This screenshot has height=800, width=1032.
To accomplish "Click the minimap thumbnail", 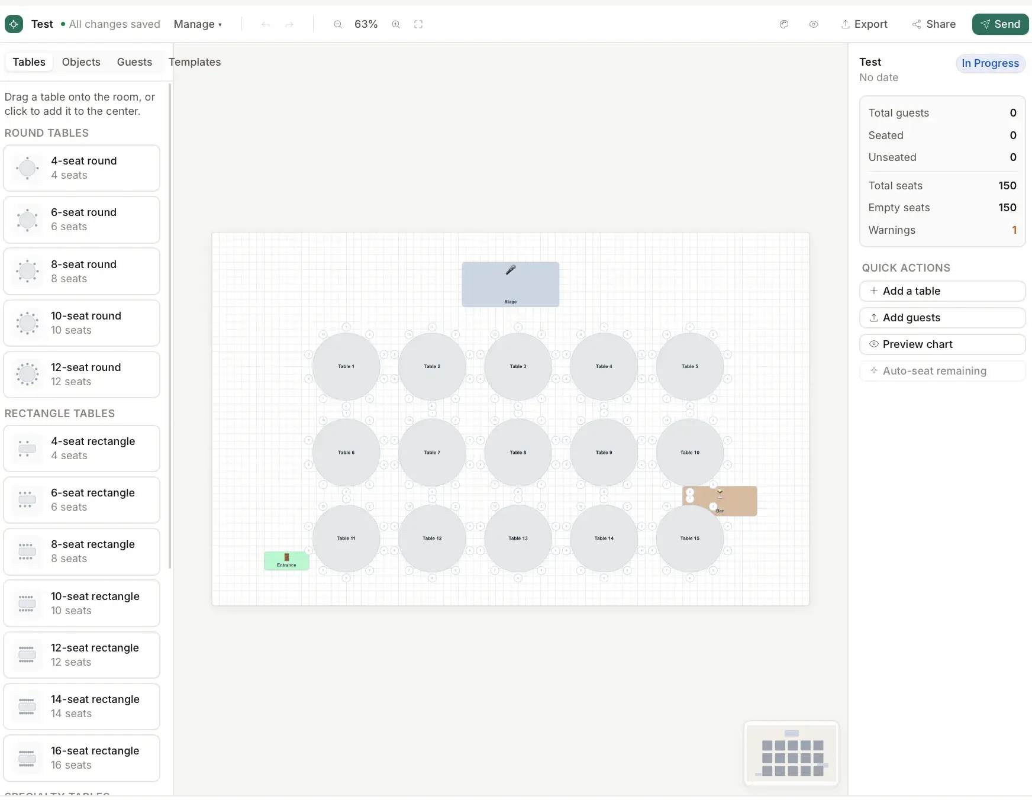I will coord(792,753).
